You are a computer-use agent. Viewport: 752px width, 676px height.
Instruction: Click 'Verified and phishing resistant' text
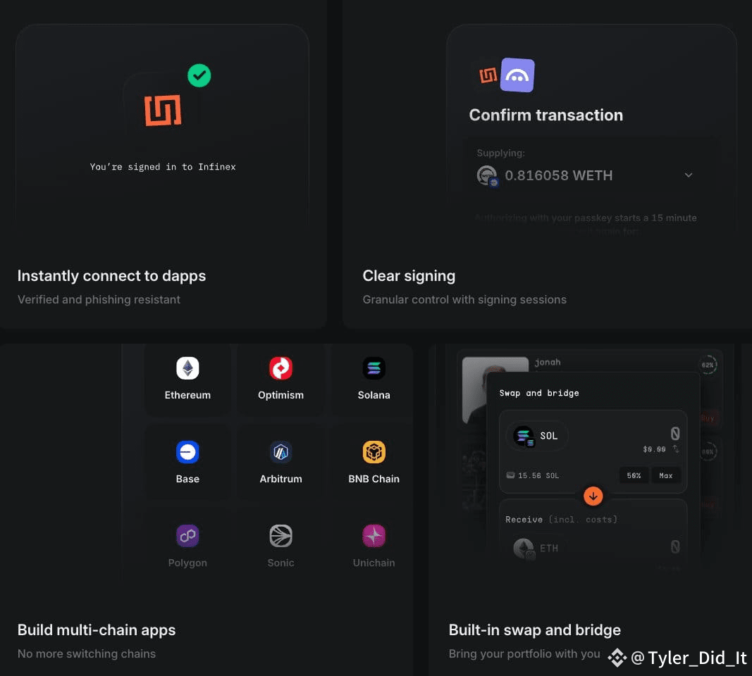(99, 299)
